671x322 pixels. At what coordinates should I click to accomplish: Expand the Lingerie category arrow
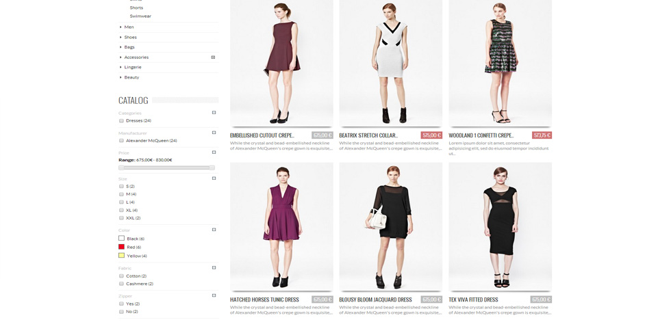pos(121,67)
